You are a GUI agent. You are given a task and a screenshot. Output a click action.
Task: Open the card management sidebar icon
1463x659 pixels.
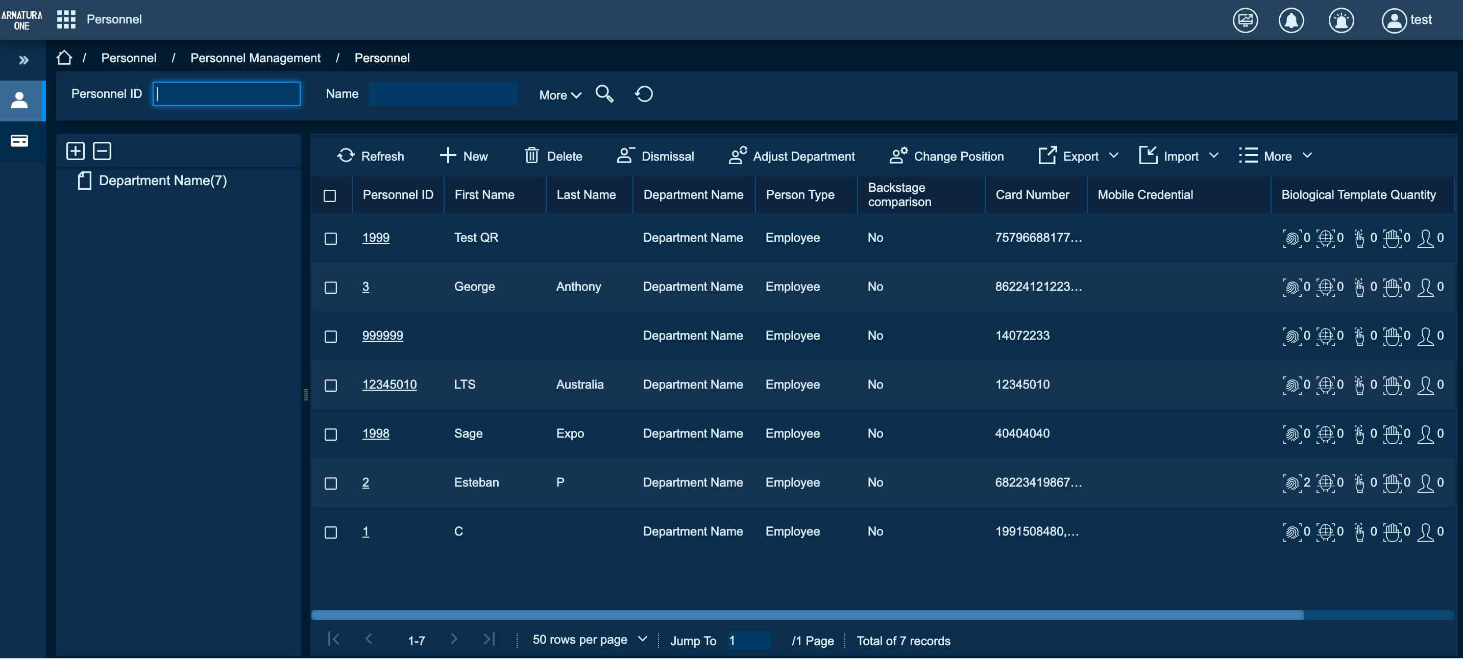click(19, 141)
